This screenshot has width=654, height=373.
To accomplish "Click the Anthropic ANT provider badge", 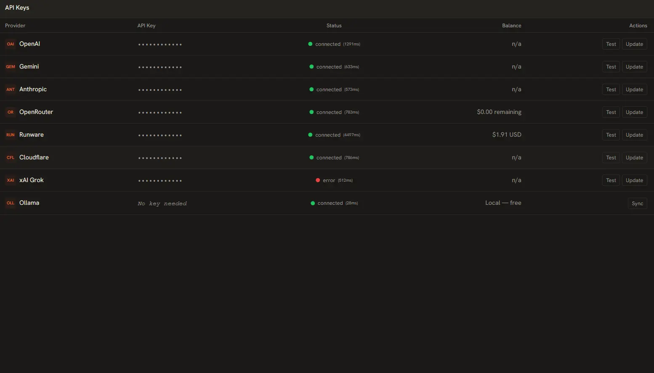I will [11, 90].
